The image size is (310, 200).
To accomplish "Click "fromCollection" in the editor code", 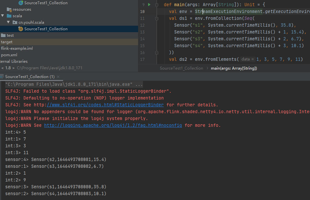I will pos(224,19).
